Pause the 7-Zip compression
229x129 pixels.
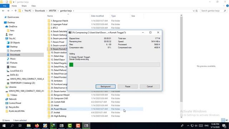tap(128, 86)
